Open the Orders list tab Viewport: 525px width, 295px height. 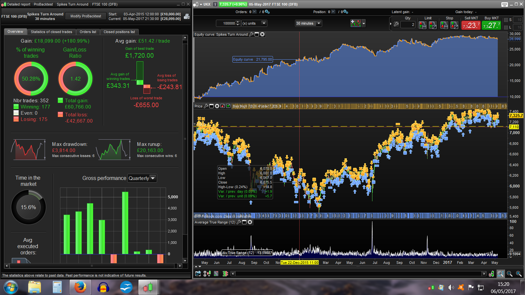pyautogui.click(x=88, y=32)
